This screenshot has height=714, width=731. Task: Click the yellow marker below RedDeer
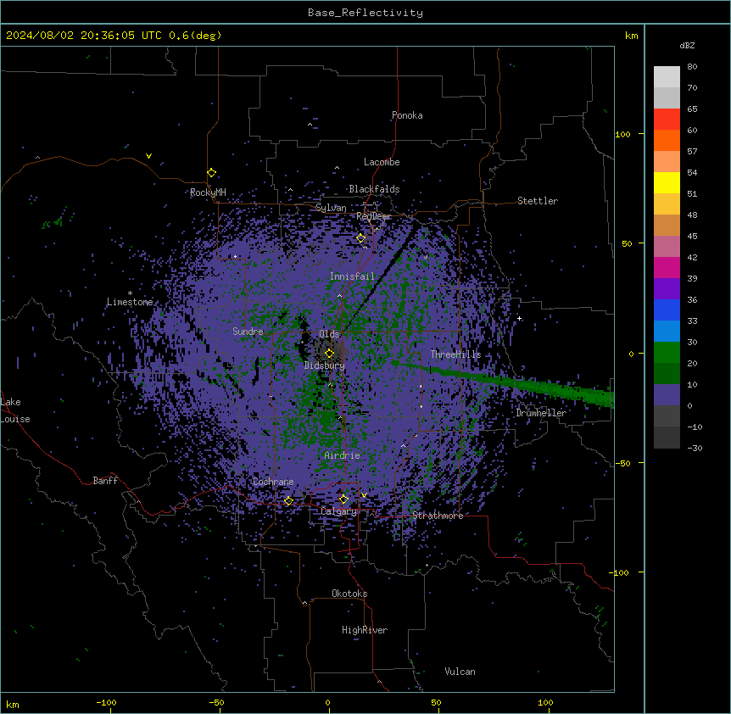pyautogui.click(x=361, y=238)
